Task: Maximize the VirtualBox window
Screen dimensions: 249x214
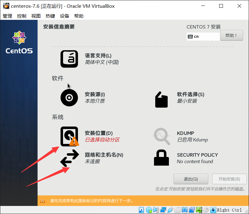Action: [221, 6]
